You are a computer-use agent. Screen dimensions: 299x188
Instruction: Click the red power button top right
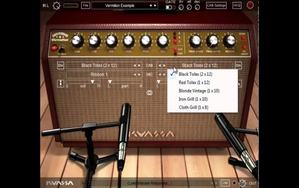coord(250,5)
